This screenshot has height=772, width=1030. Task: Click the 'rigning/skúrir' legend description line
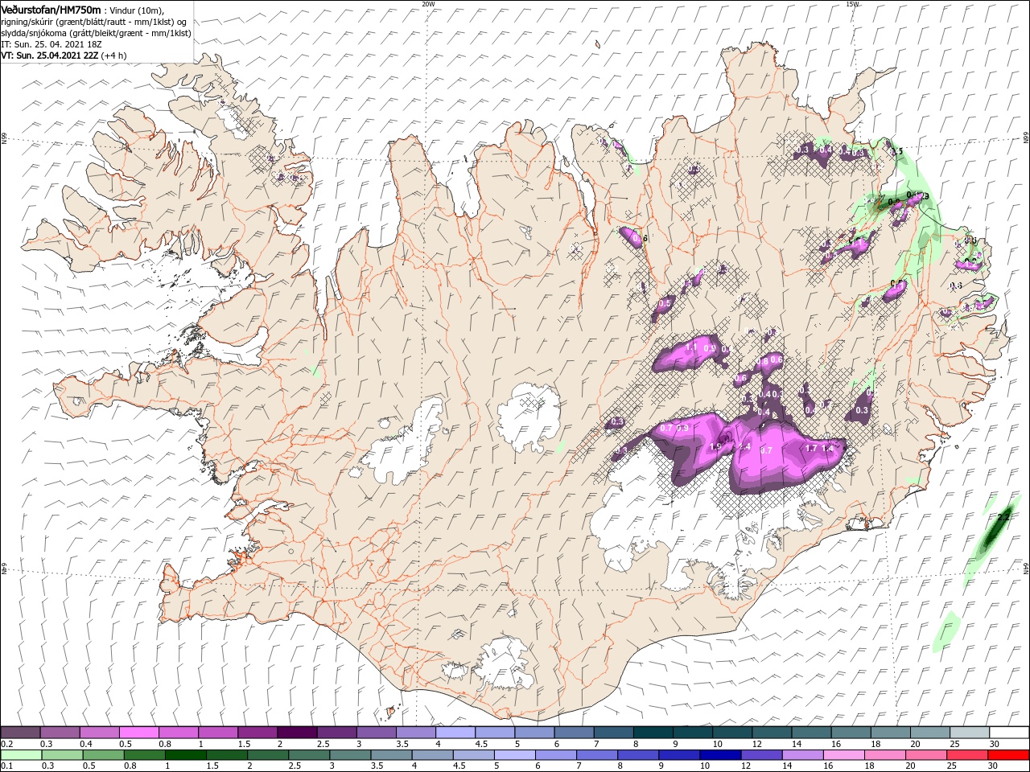tap(93, 22)
